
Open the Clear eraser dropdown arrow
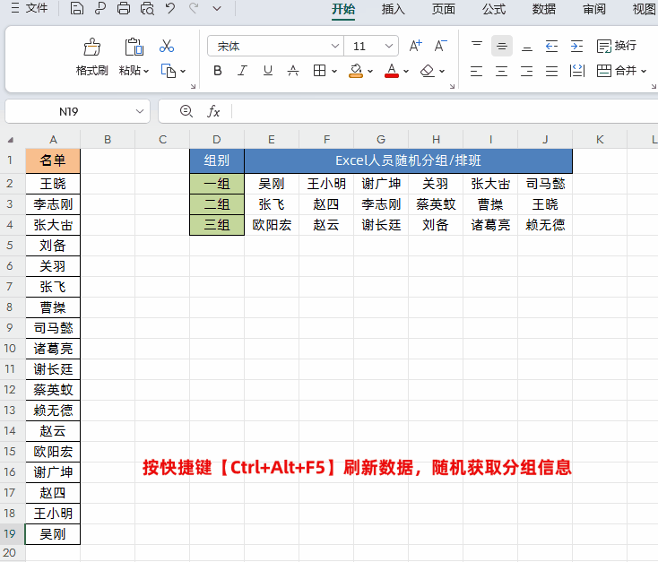(442, 72)
